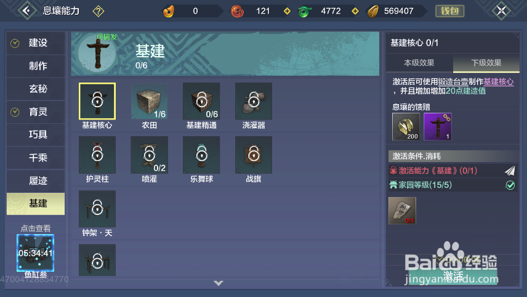Click the locked 浇灌器 icon
The height and width of the screenshot is (297, 527).
(x=254, y=101)
